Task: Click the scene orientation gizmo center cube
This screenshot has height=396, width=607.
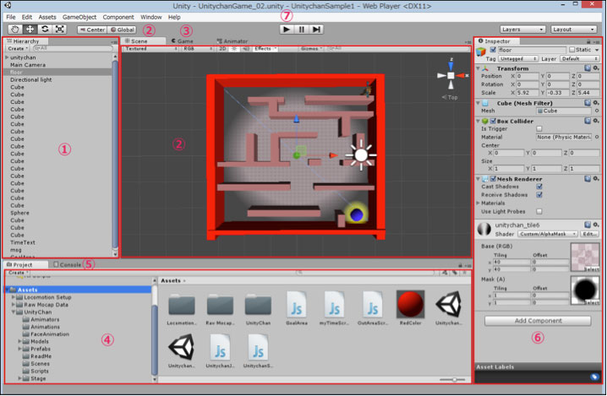Action: 451,76
